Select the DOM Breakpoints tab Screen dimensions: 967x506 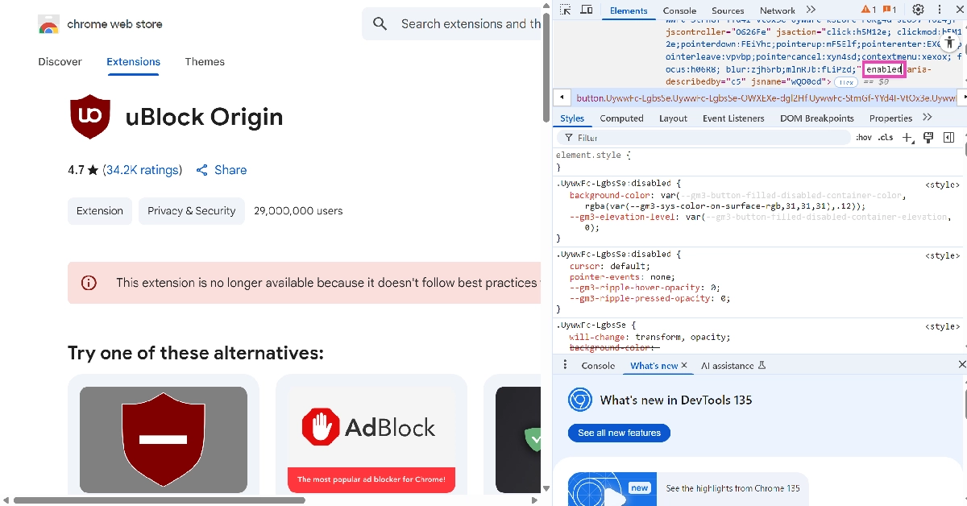point(816,118)
